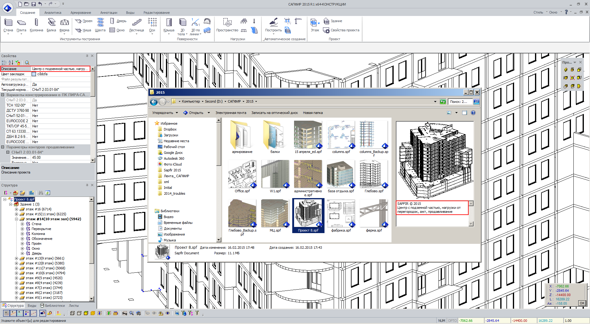The width and height of the screenshot is (590, 324).
Task: Switch to the Армирование ribbon tab
Action: (81, 13)
